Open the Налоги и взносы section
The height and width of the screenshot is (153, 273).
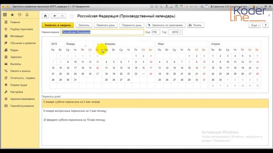[x=20, y=71]
